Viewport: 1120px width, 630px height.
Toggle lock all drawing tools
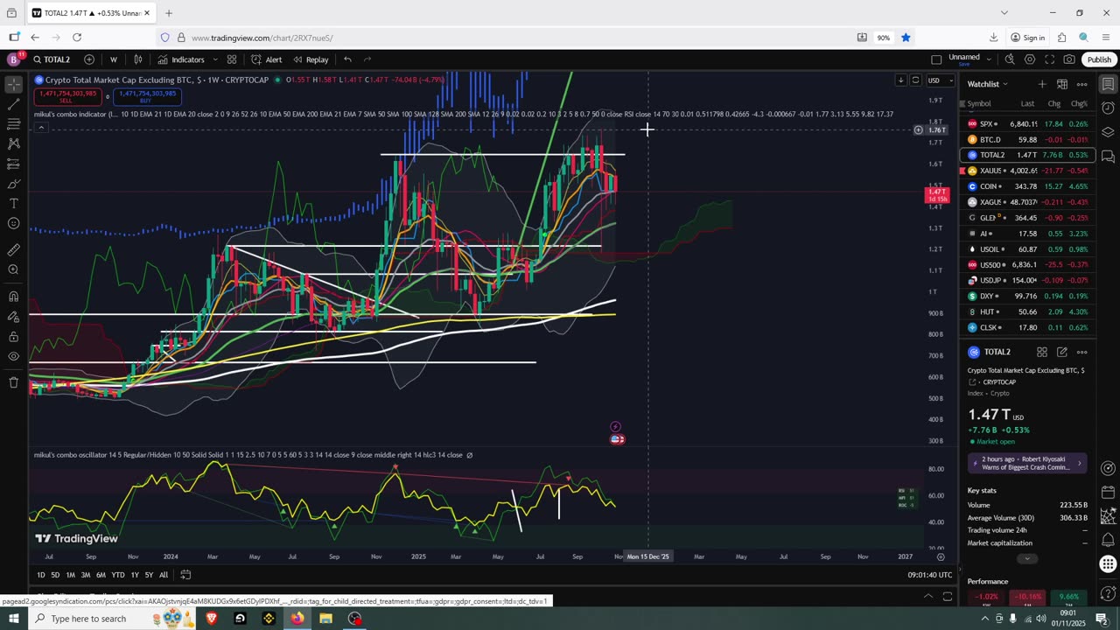tap(14, 336)
